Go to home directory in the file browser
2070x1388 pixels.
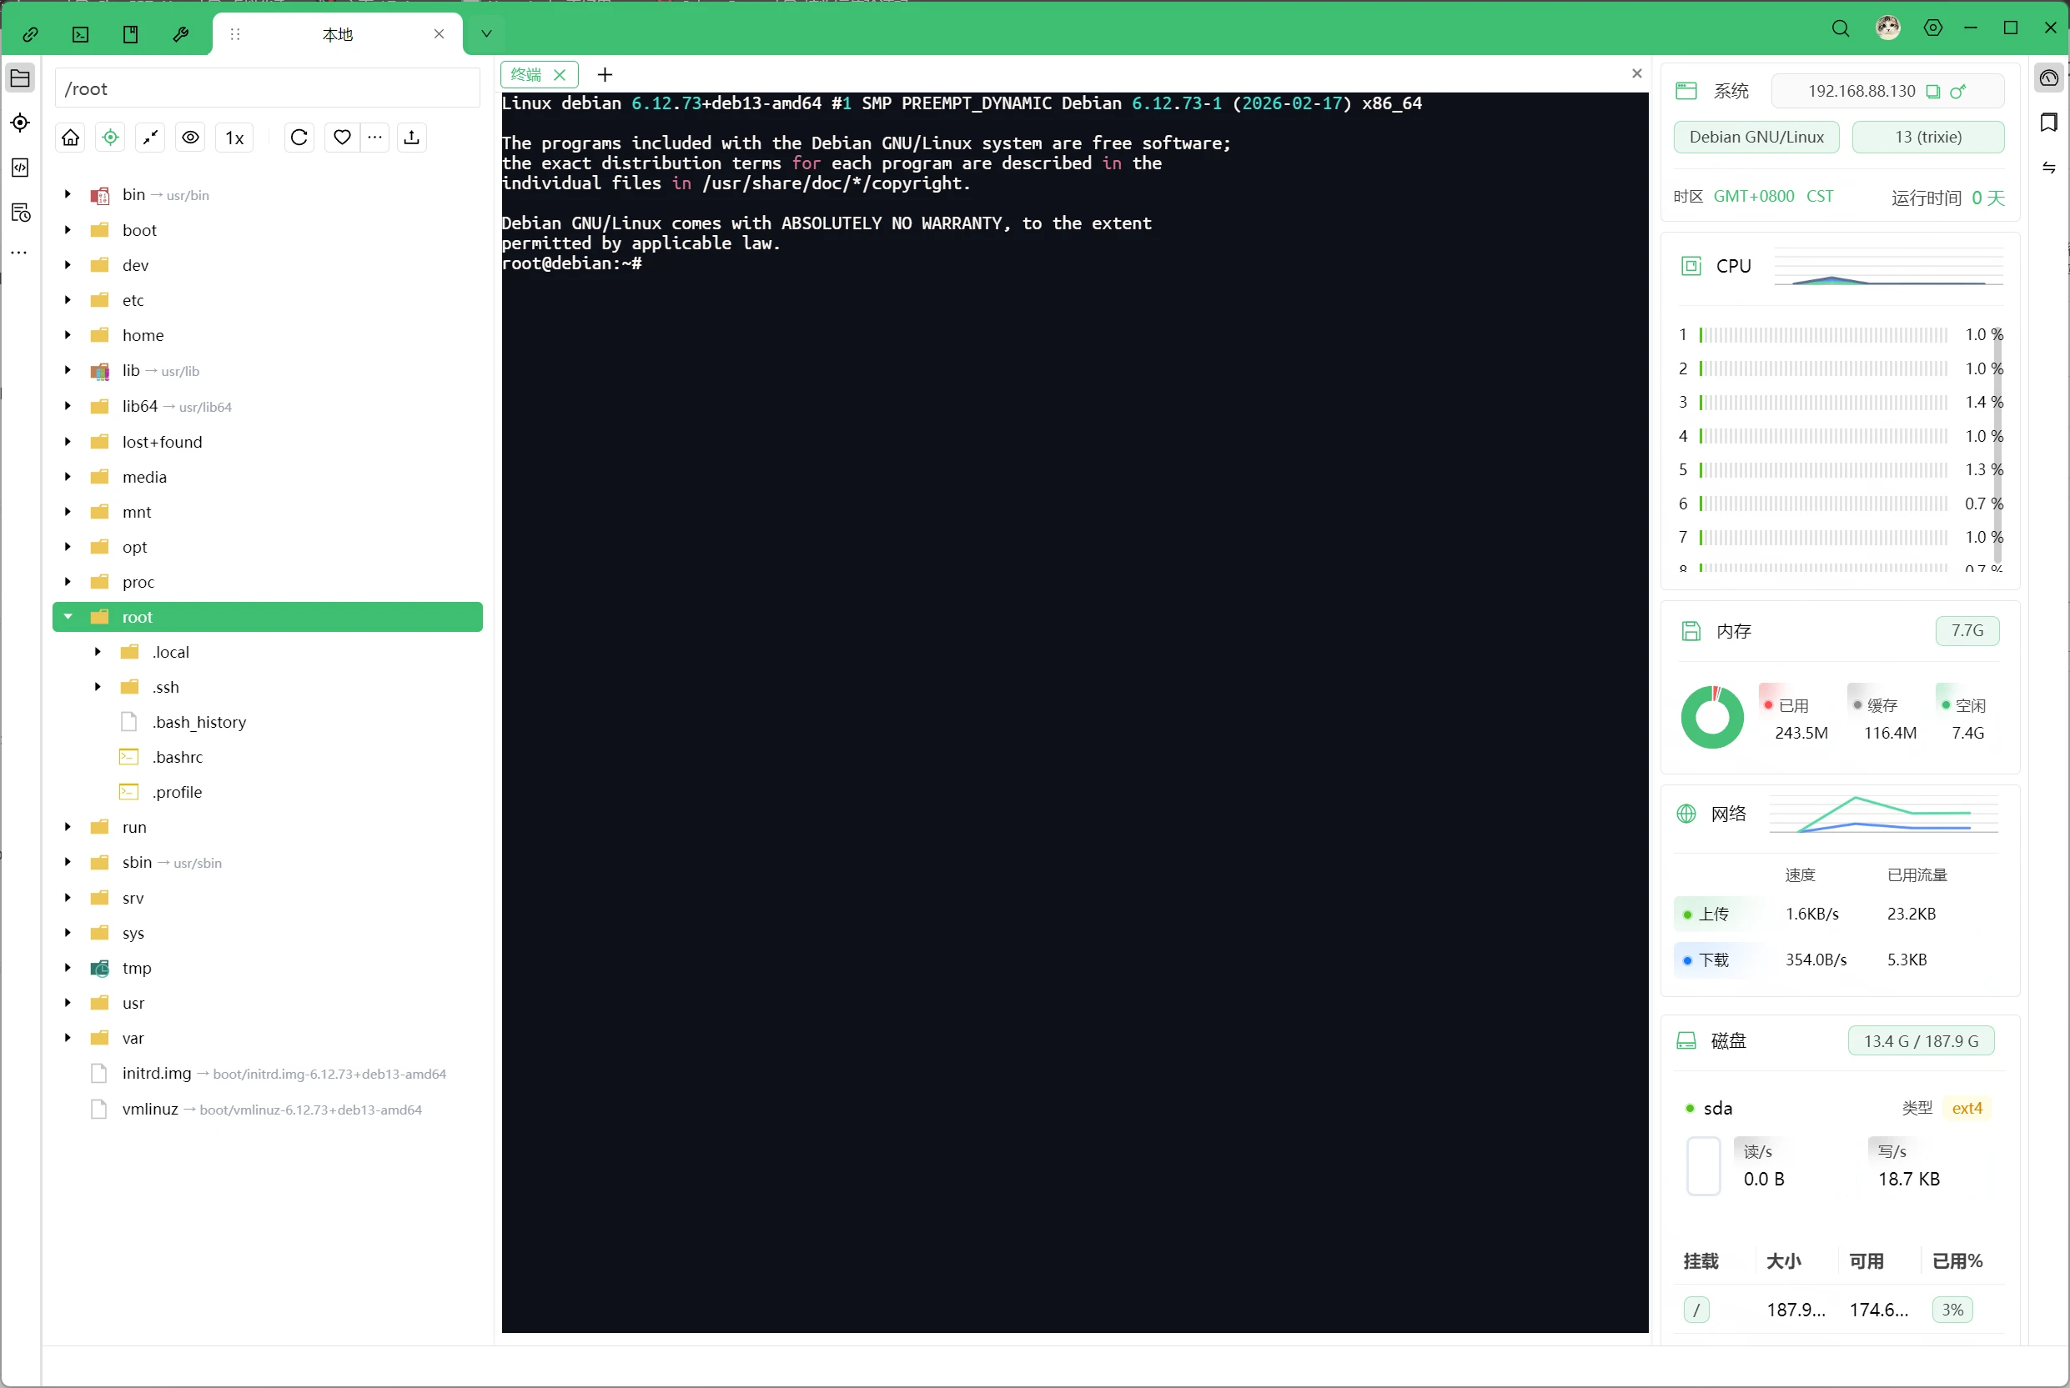point(70,138)
